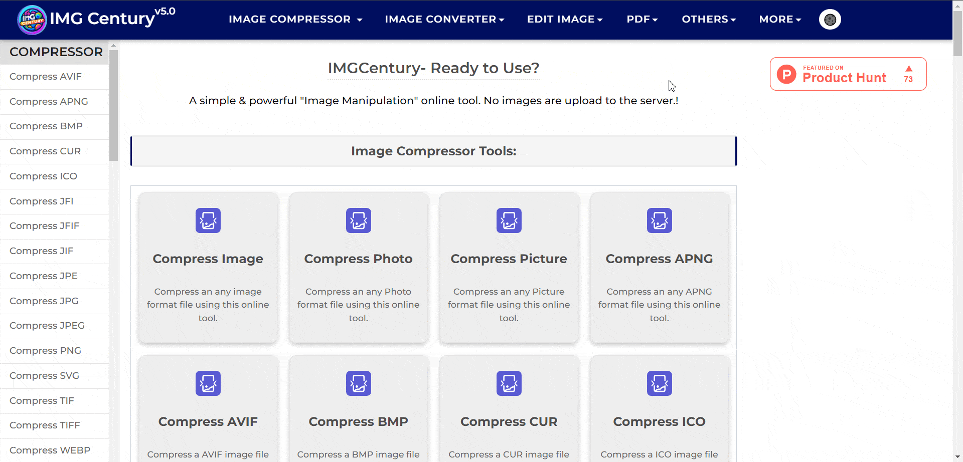This screenshot has width=963, height=462.
Task: Click the Compress CUR card icon
Action: [509, 383]
